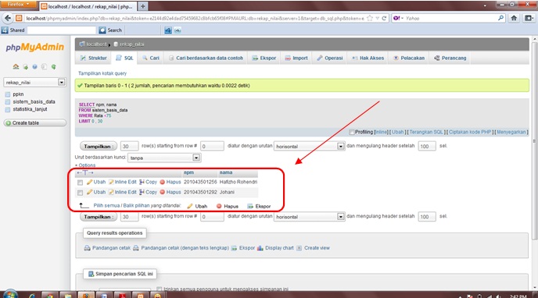Click Create view icon

tap(299, 248)
